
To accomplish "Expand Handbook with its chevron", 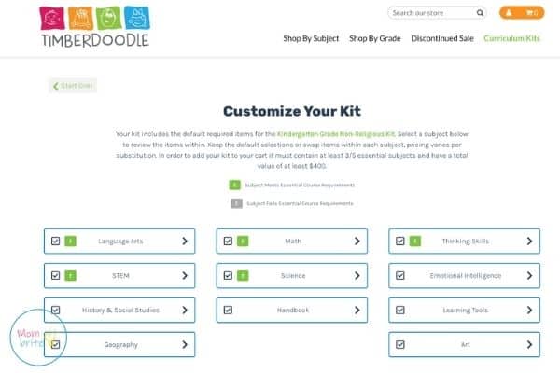I will [x=357, y=310].
